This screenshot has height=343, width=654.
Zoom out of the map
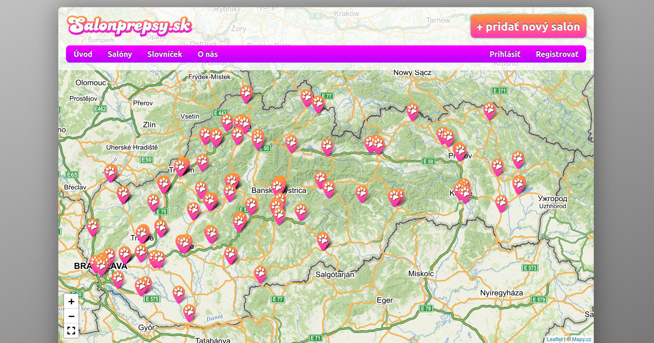[x=71, y=316]
